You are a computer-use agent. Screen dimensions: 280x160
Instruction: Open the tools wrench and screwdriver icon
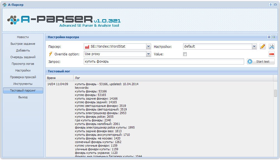[x=272, y=46]
